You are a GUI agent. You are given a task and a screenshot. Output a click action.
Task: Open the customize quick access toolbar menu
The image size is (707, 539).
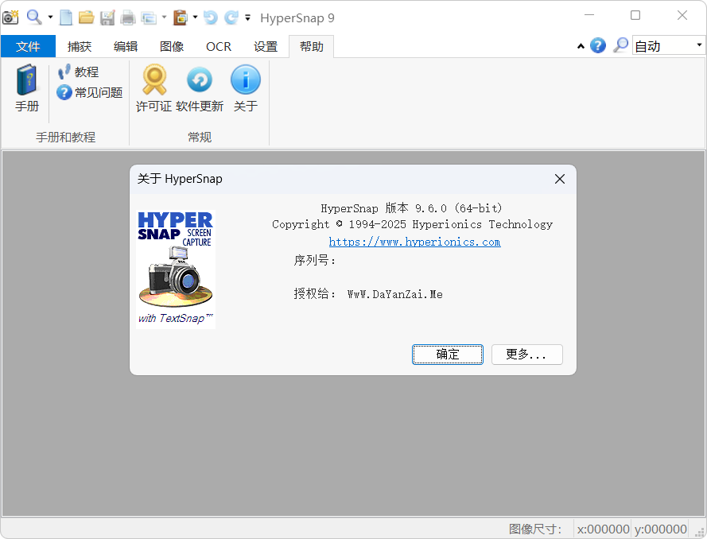coord(247,18)
